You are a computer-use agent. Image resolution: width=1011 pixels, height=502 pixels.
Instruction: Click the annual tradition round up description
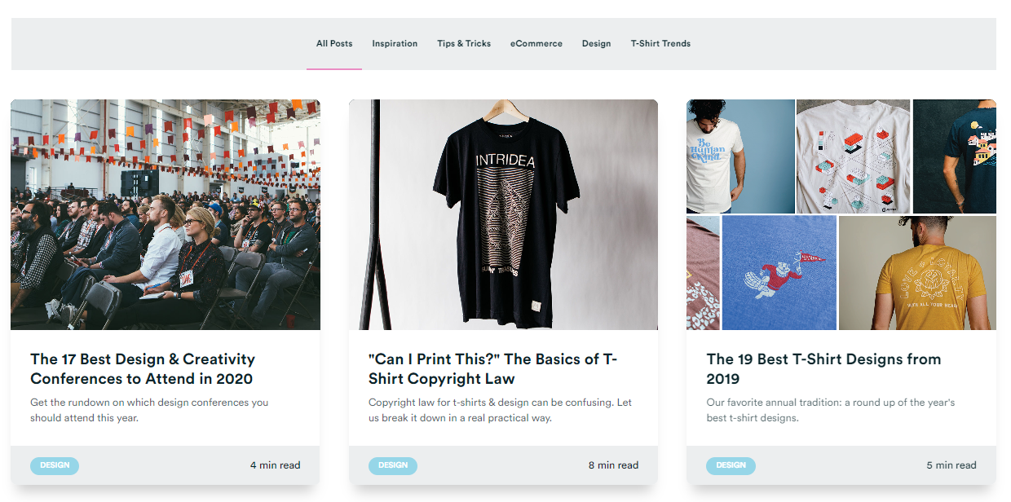(830, 410)
